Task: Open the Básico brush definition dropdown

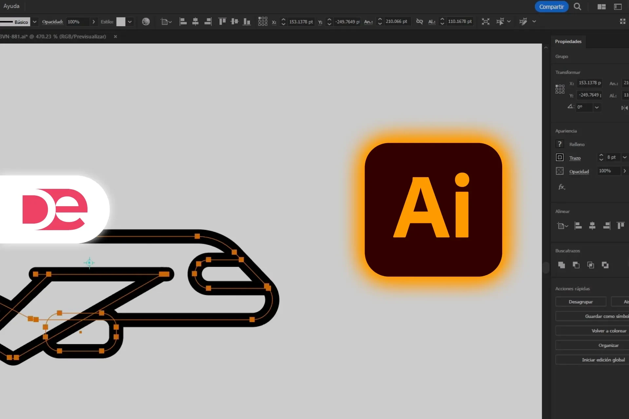Action: pyautogui.click(x=34, y=22)
